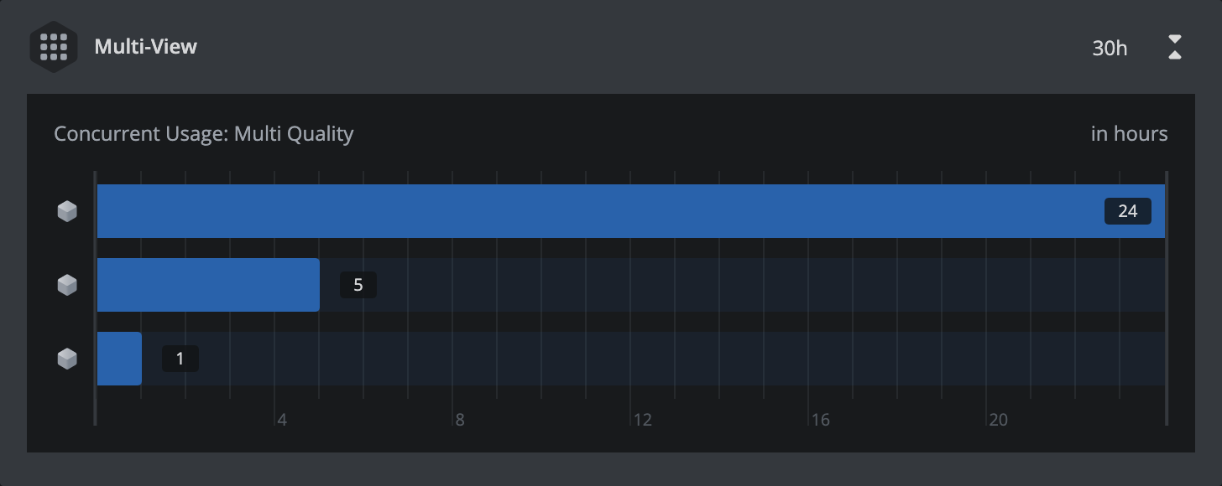Screen dimensions: 1222x486
Task: Open the 30h time range selector
Action: click(x=1109, y=48)
